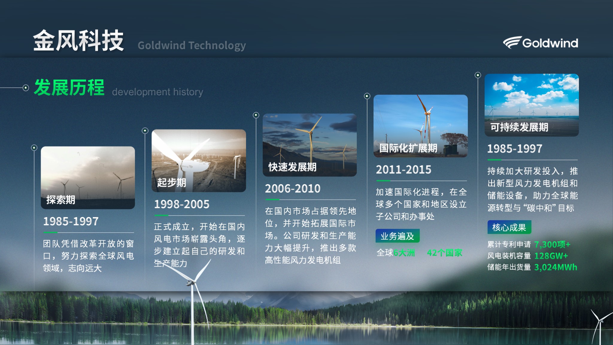The image size is (613, 345).
Task: Select the 1985-1997 date under 探索期
Action: point(71,221)
